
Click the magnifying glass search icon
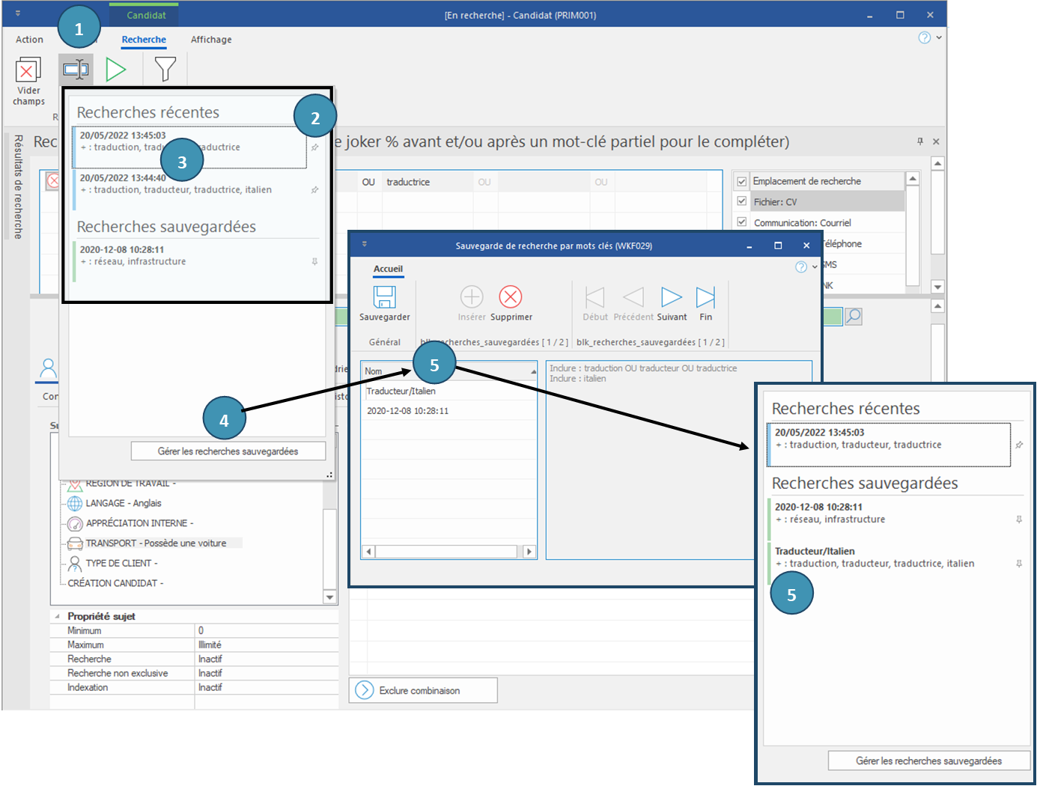point(854,317)
